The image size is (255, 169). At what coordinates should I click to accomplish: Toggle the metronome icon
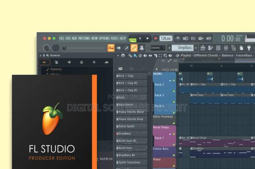click(178, 38)
